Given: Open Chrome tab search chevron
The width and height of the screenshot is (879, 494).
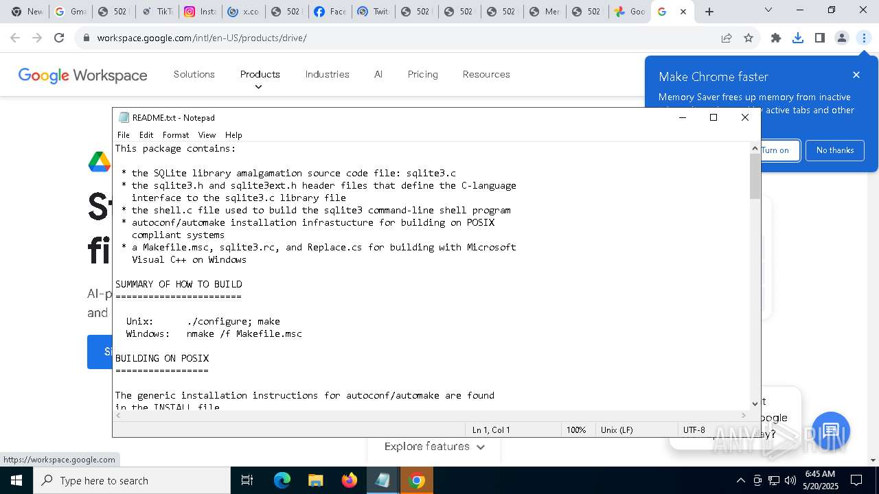Looking at the screenshot, I should tap(768, 10).
